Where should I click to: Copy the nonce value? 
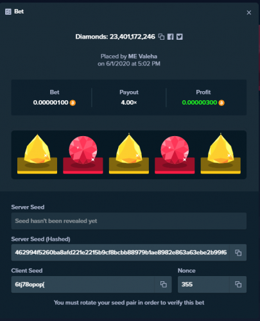(238, 284)
